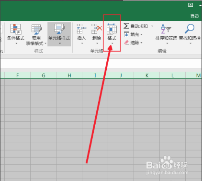Viewport: 202px width, 181px height.
Task: Select column H header
Action: pos(69,75)
